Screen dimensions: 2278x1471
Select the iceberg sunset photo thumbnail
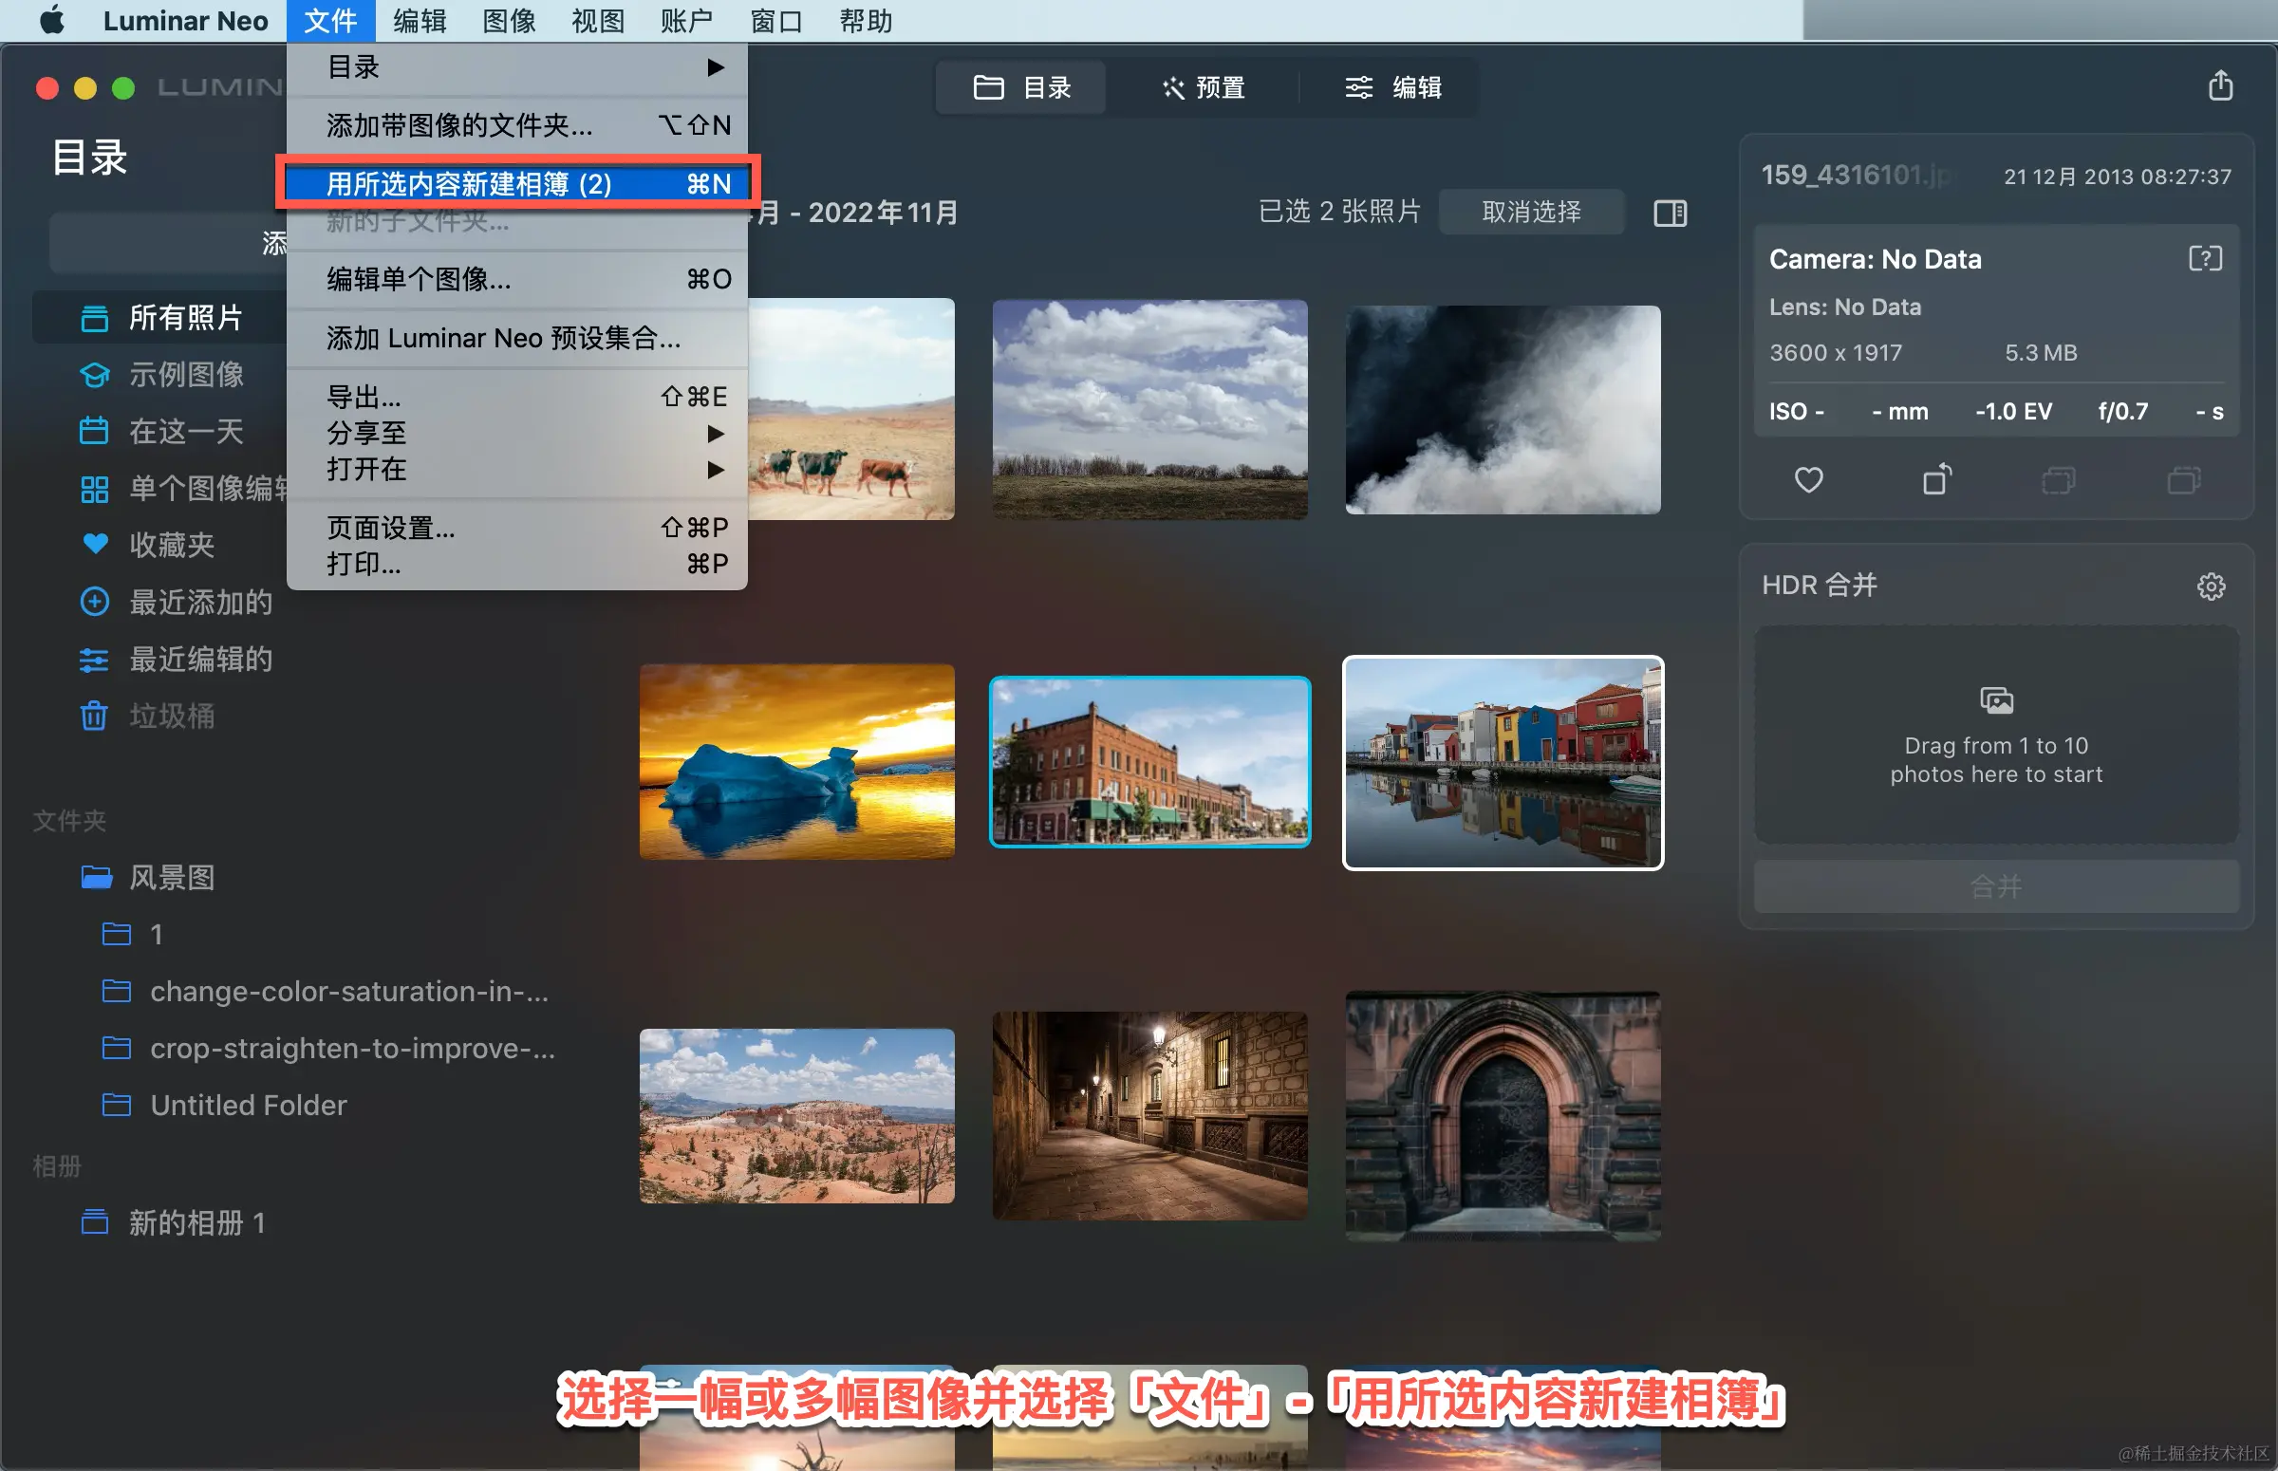click(x=796, y=761)
